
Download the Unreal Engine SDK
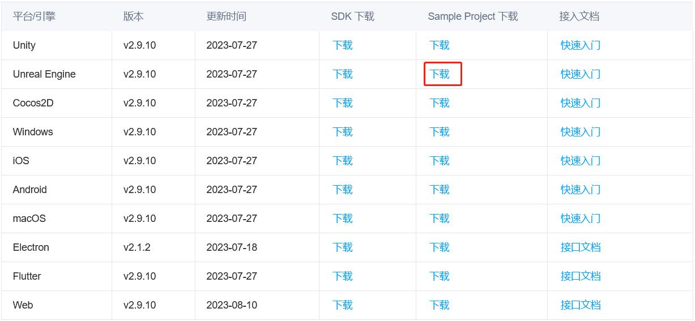[343, 74]
